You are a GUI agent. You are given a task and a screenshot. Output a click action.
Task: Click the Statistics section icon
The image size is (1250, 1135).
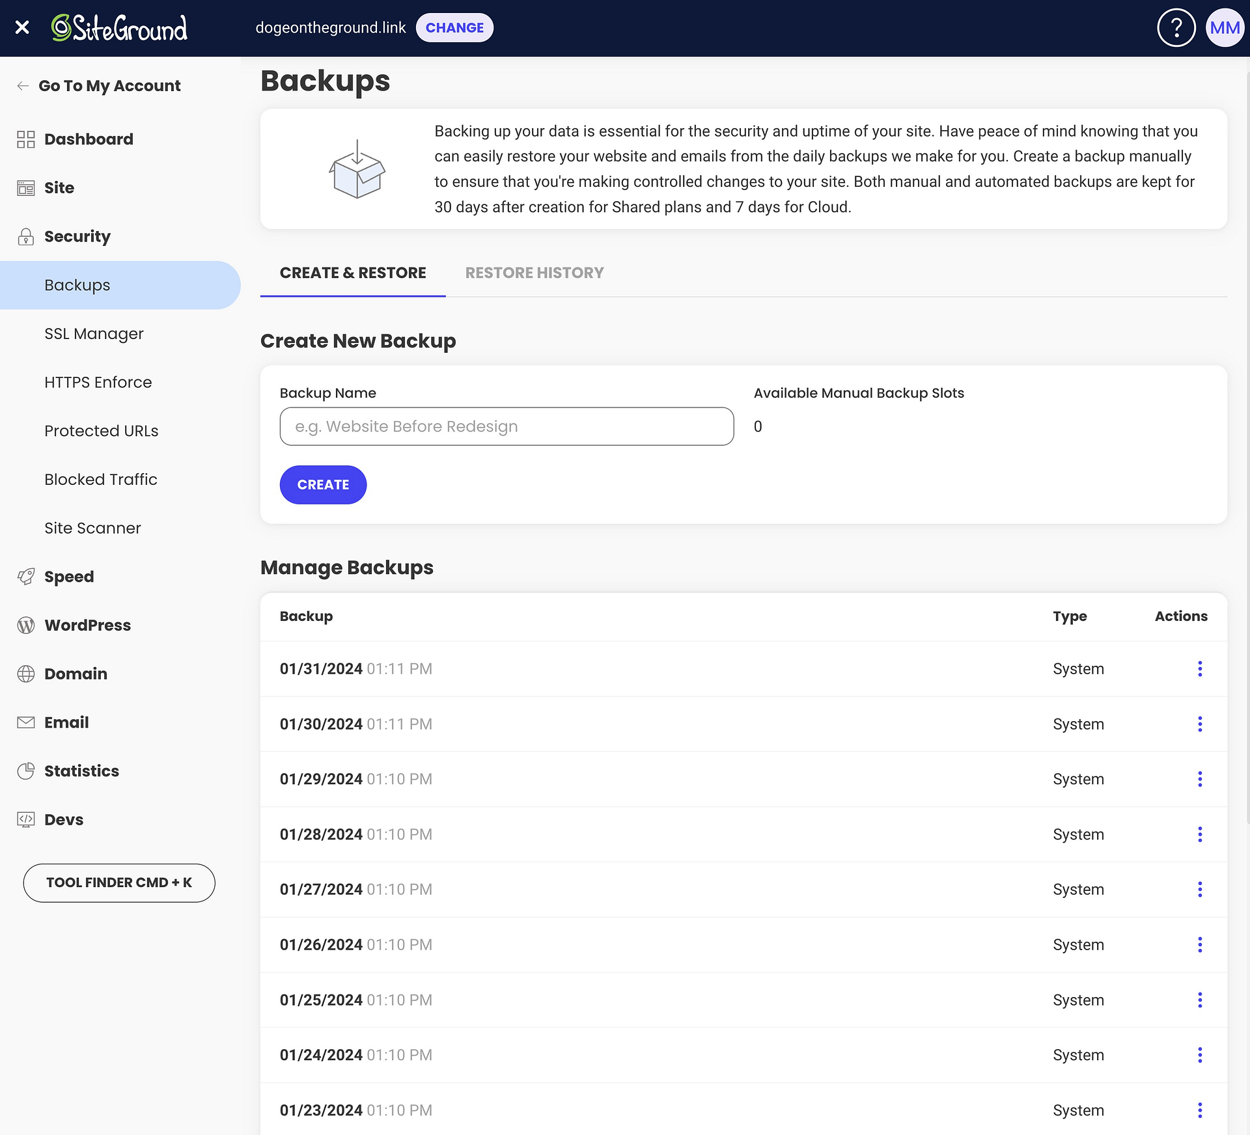(x=26, y=771)
